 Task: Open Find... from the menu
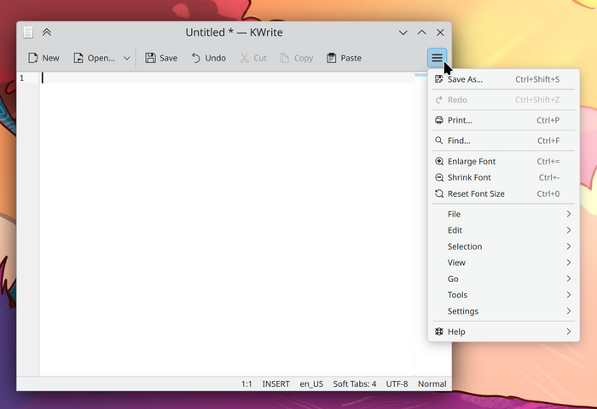coord(458,141)
